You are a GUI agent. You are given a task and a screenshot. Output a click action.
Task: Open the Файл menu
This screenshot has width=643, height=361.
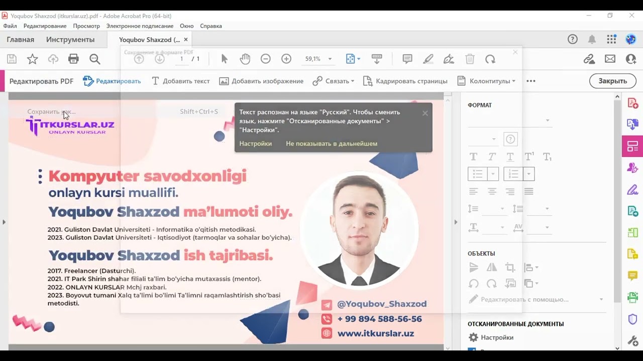pyautogui.click(x=10, y=26)
